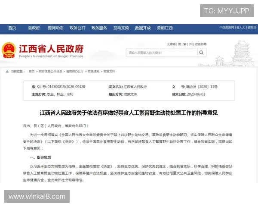Select topic category 农业、林业、水利
Viewport: 258px width, 207px height.
point(60,94)
